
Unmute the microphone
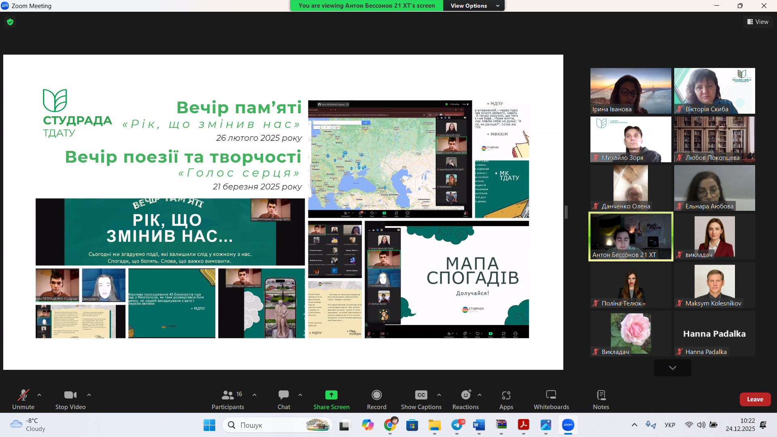pos(23,399)
